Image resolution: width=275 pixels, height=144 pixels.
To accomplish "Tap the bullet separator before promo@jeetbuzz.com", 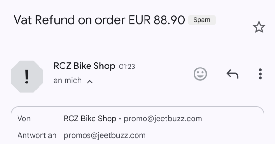I will point(120,119).
